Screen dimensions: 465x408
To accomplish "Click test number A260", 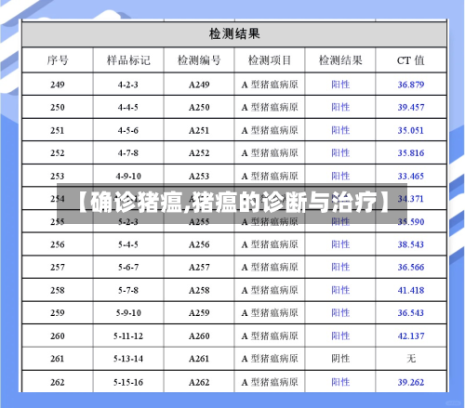I will [199, 336].
